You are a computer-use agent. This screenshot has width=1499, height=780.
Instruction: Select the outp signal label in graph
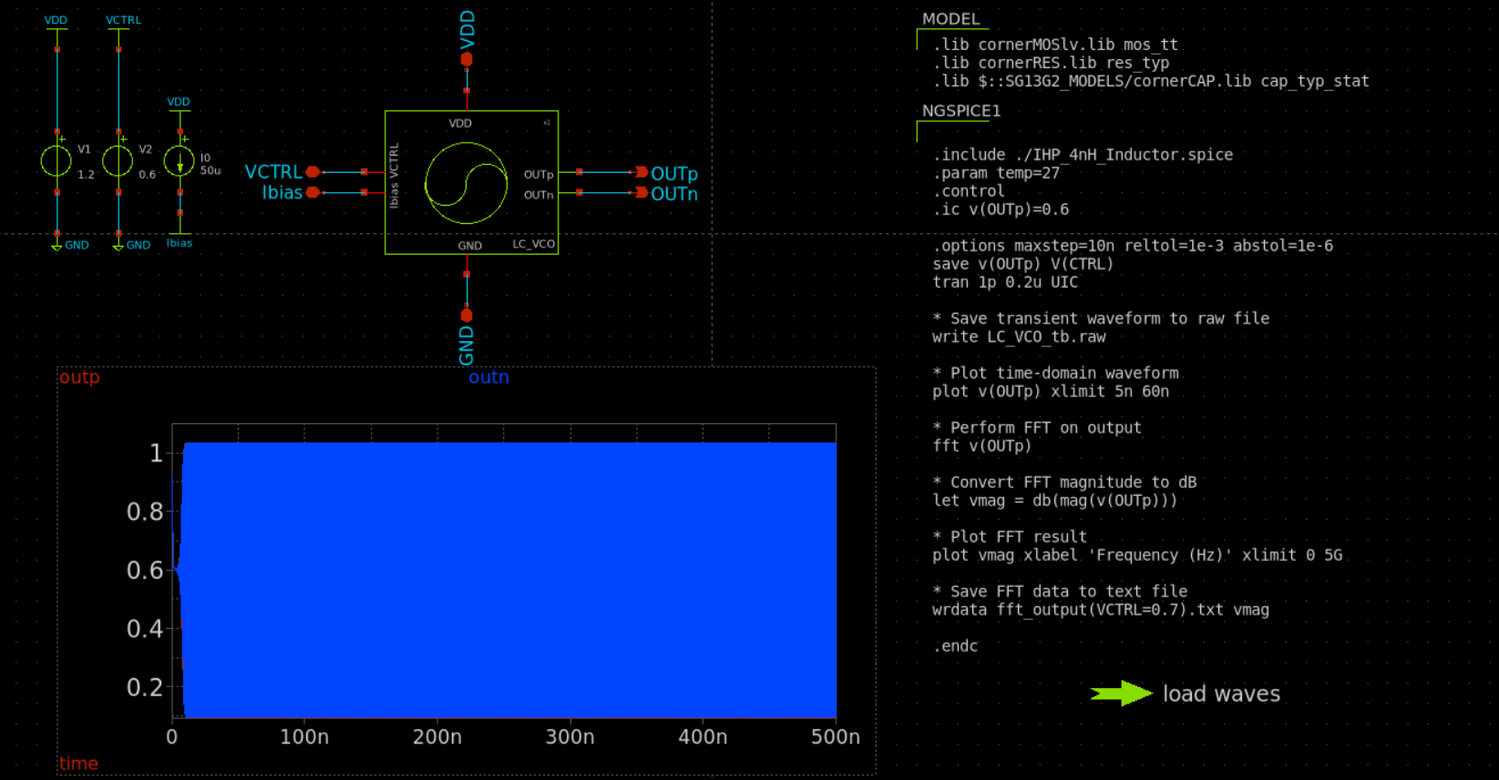(79, 377)
